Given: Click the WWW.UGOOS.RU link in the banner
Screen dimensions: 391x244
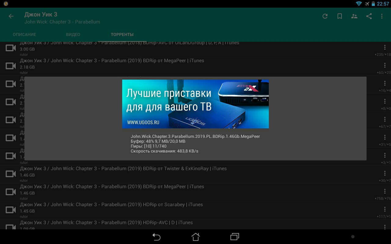Looking at the screenshot, I should 143,123.
